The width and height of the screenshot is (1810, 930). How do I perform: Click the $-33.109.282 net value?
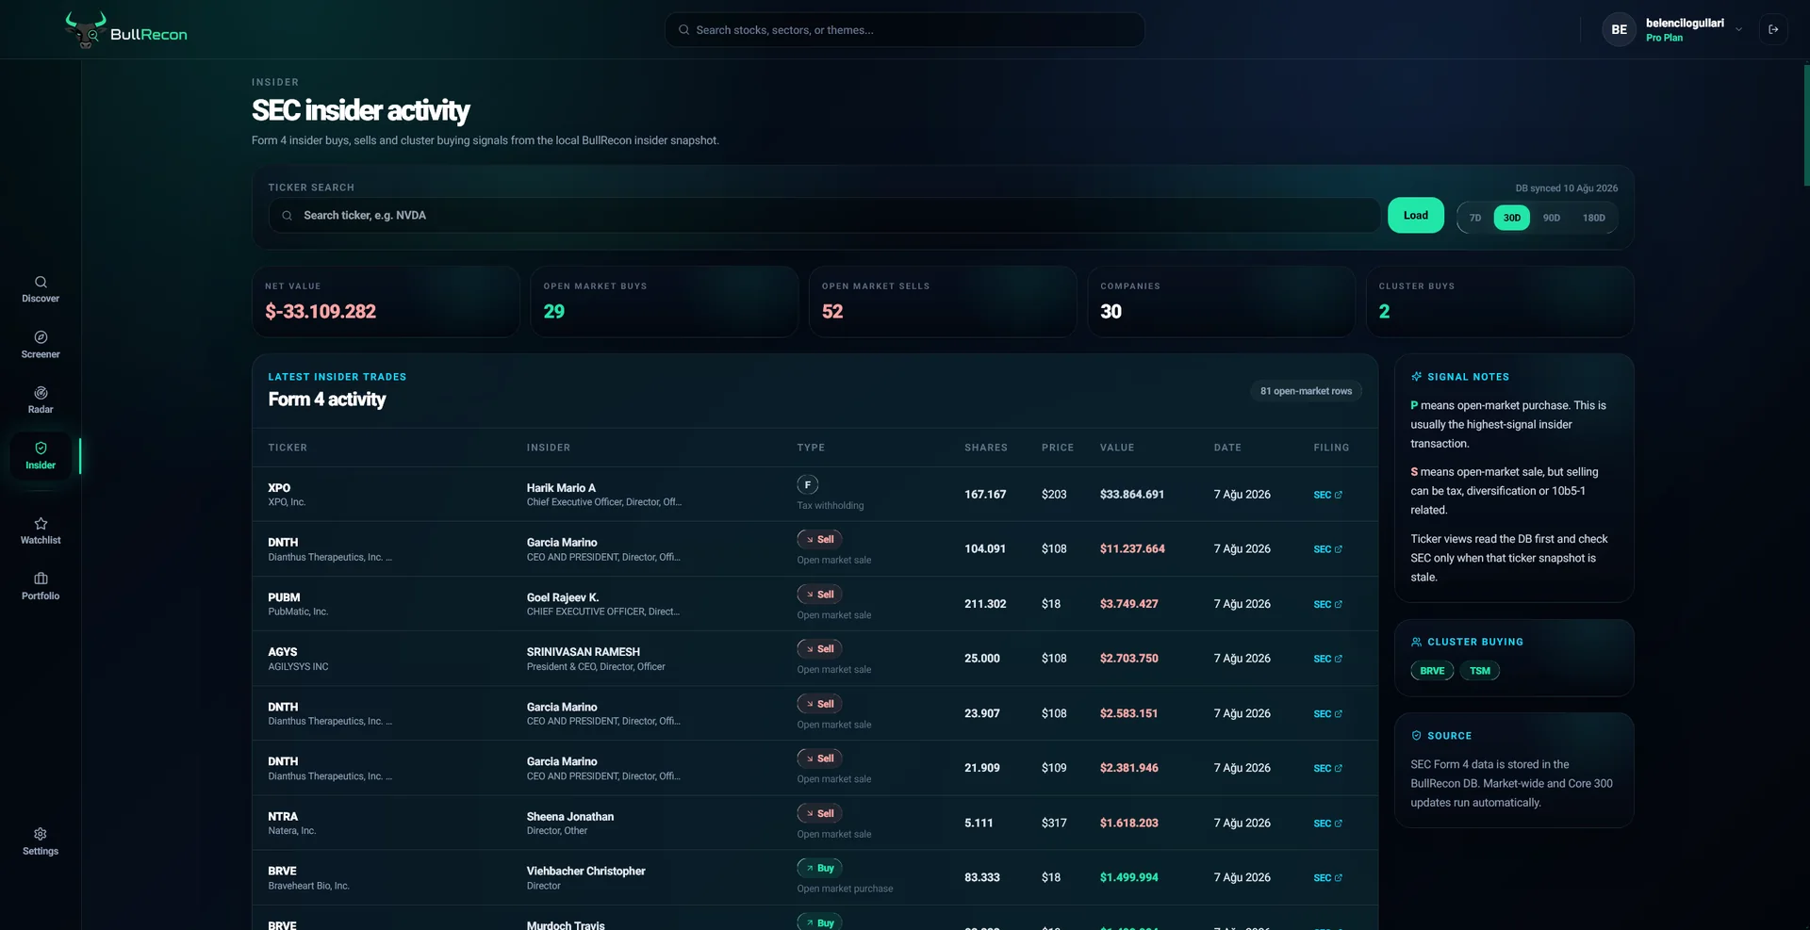click(x=321, y=312)
